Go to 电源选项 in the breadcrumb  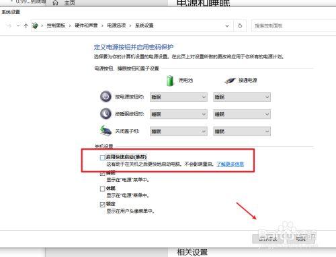pos(116,25)
